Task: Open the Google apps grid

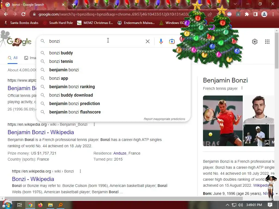Action: pos(267,42)
